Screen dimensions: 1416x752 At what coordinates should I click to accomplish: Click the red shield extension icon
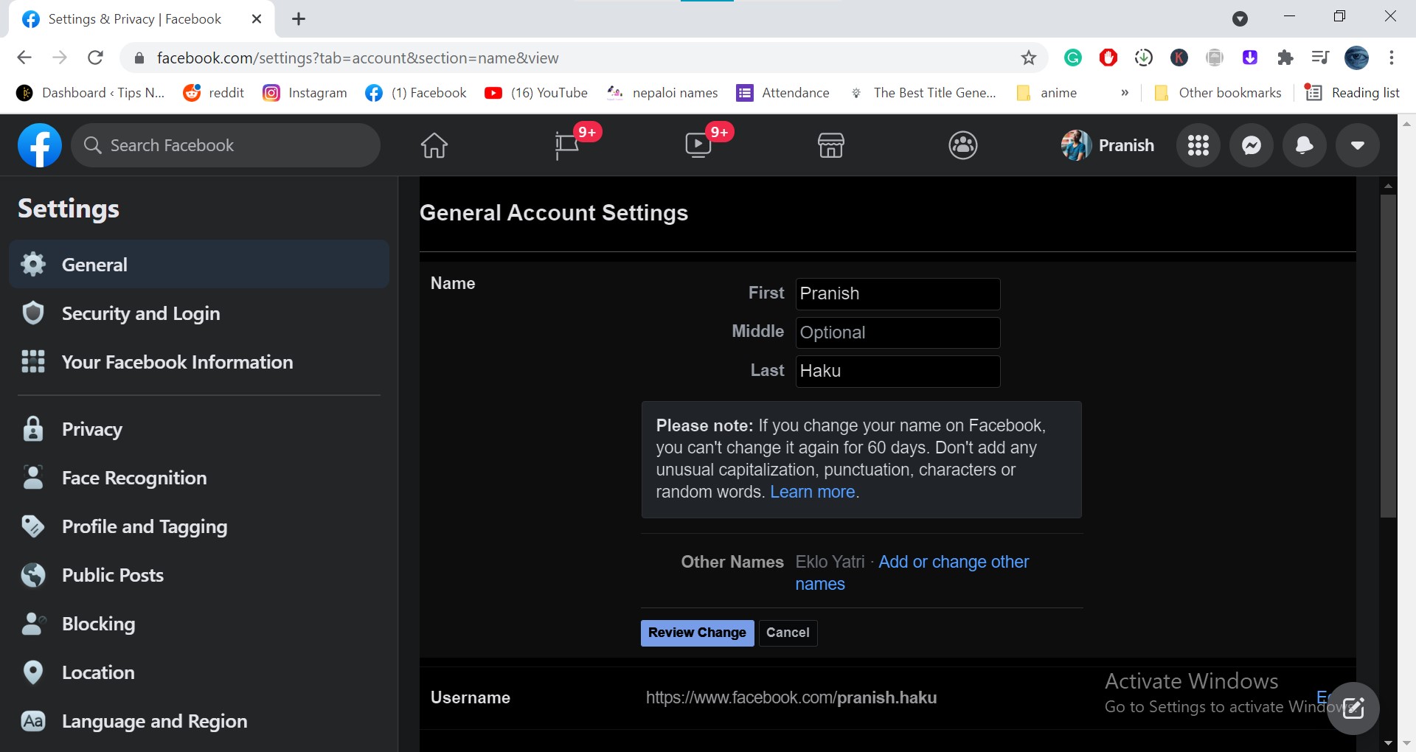point(1108,58)
